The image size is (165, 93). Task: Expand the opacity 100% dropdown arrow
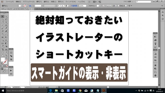coord(87,6)
